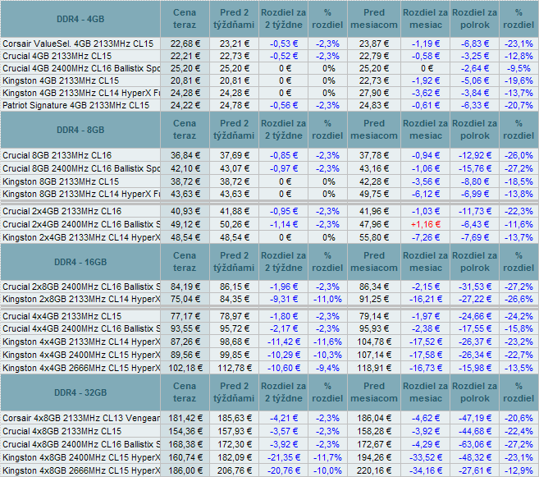Viewport: 539px width, 477px height.
Task: Click half-year percent -23,1% in Corsair ValueSel. row
Action: (518, 44)
